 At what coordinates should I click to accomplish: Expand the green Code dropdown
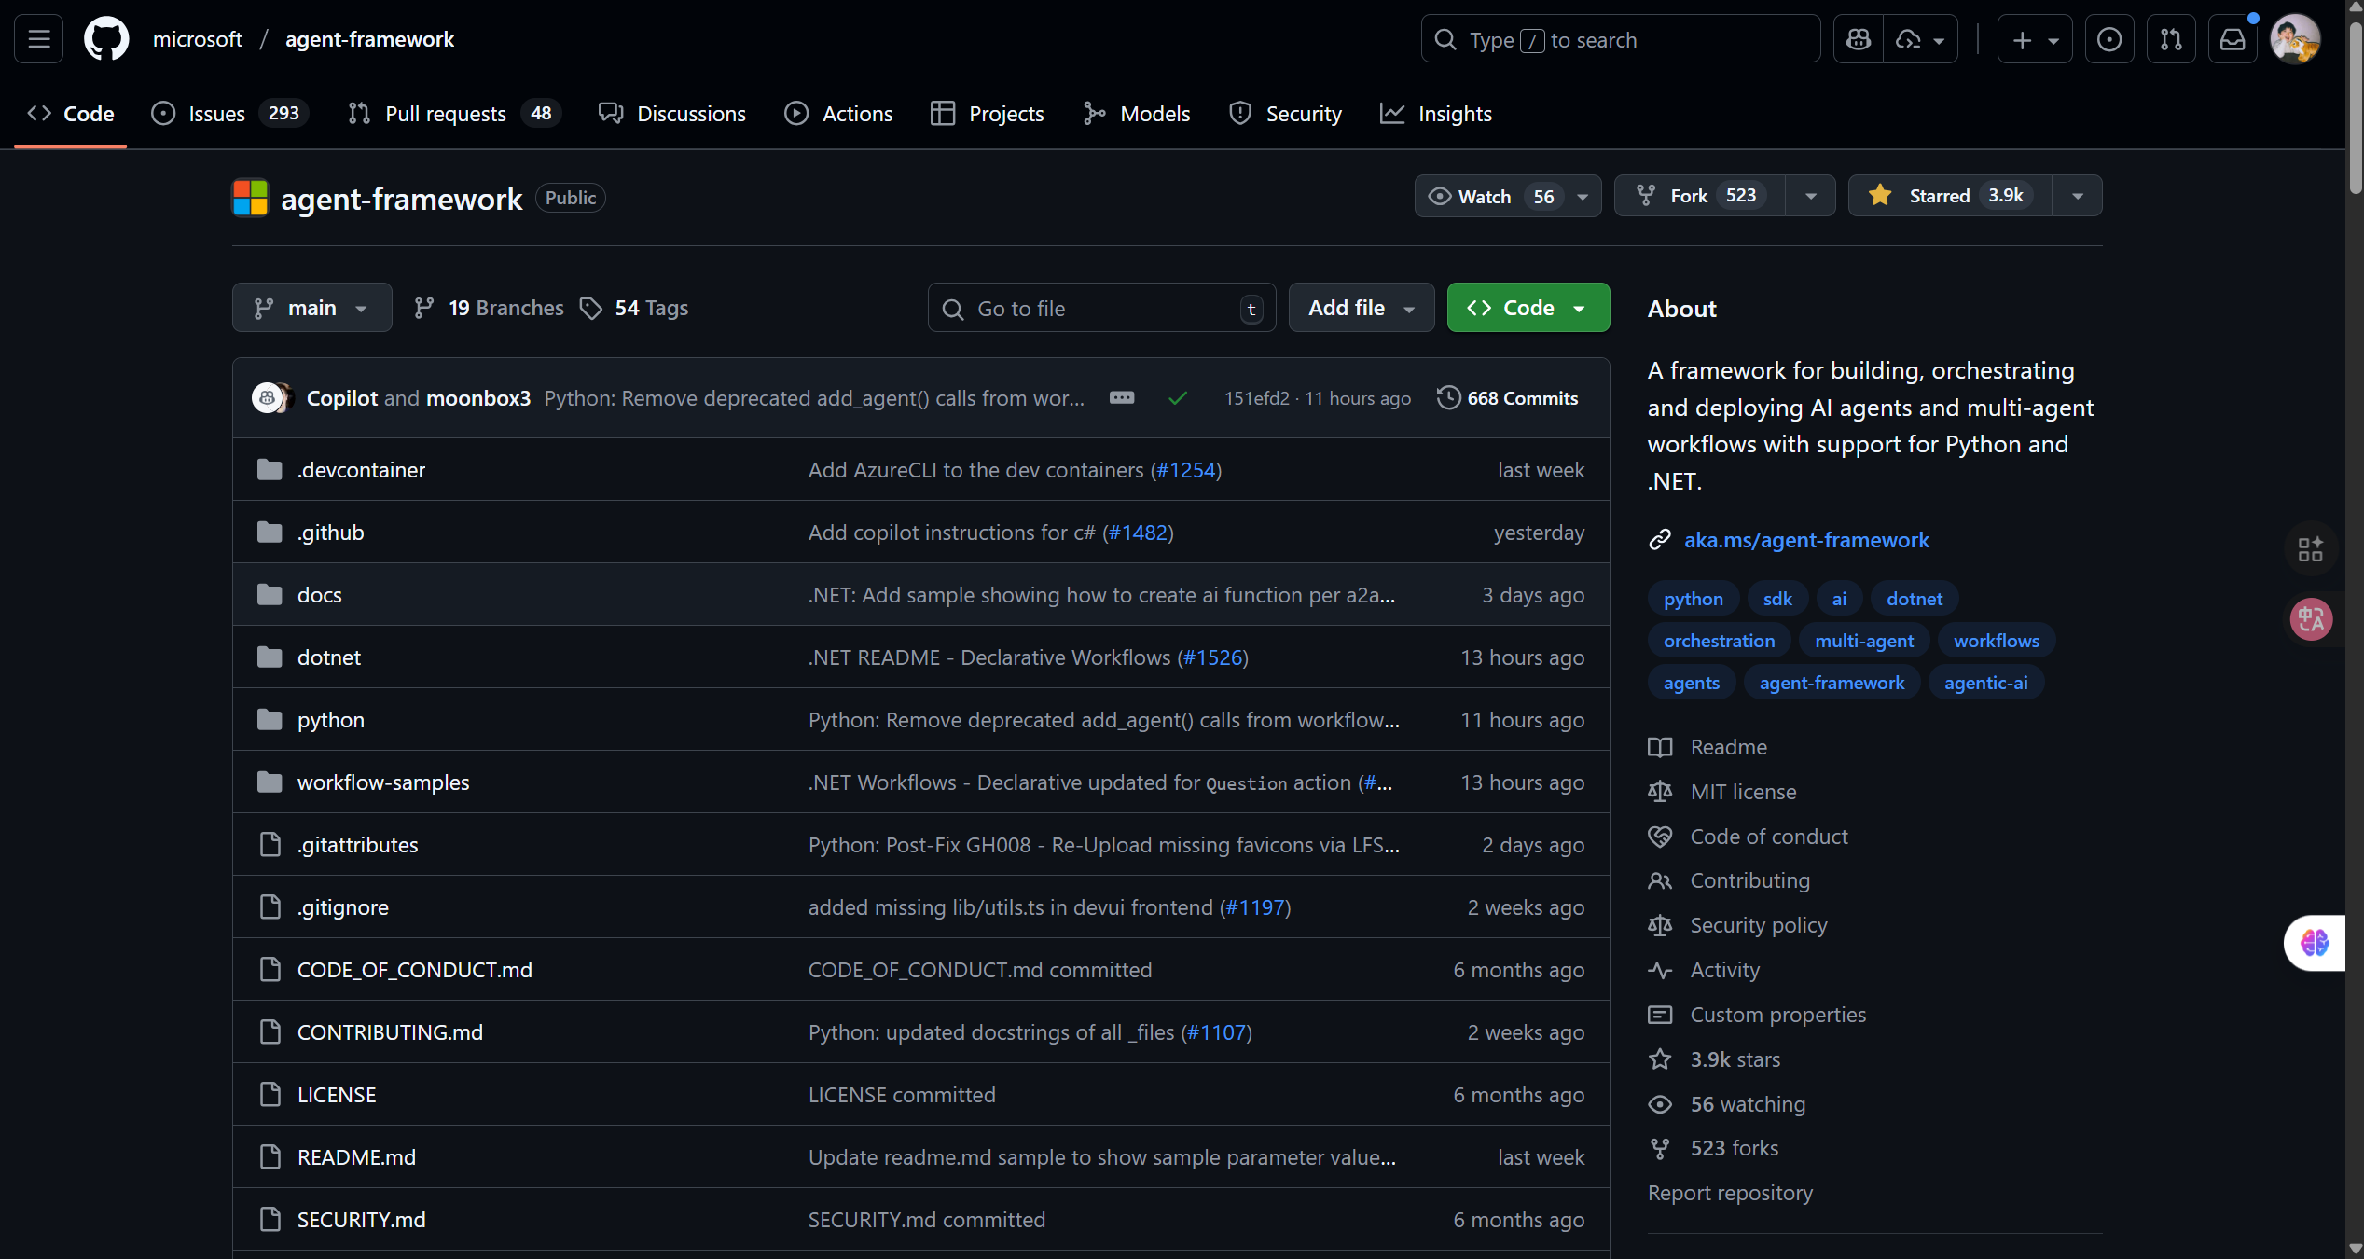click(x=1528, y=308)
